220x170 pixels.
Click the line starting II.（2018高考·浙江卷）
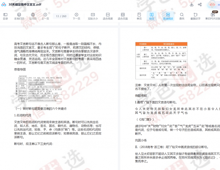pos(172,147)
